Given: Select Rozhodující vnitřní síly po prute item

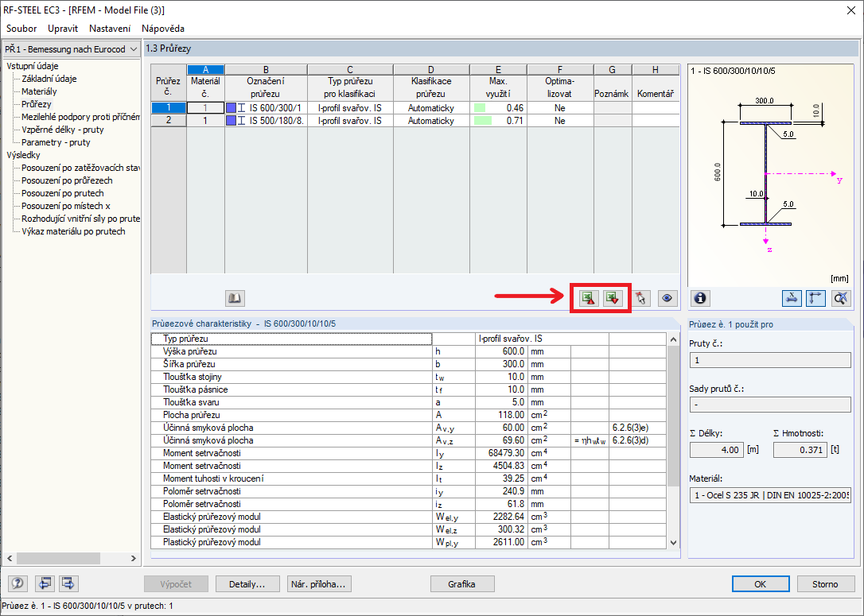Looking at the screenshot, I should 80,219.
